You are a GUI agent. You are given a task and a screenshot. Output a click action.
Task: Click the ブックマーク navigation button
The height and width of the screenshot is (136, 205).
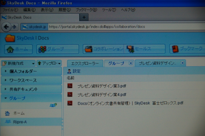point(187,49)
